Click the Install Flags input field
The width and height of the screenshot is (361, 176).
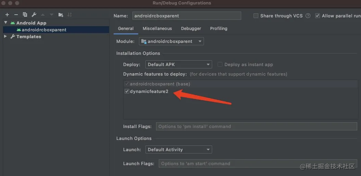tap(257, 126)
